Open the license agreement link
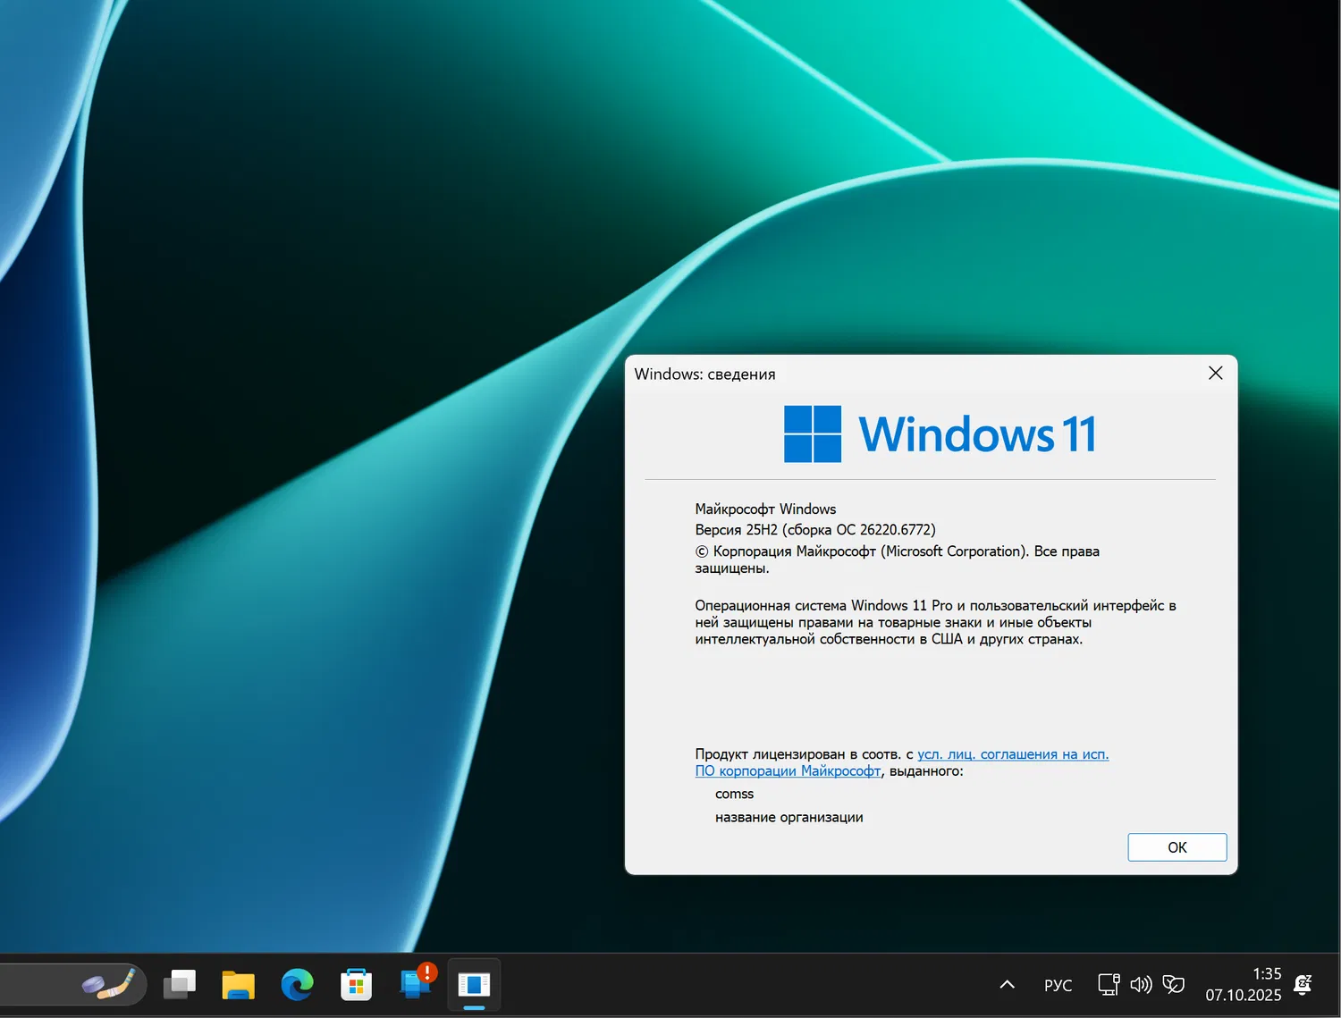 click(x=1013, y=753)
